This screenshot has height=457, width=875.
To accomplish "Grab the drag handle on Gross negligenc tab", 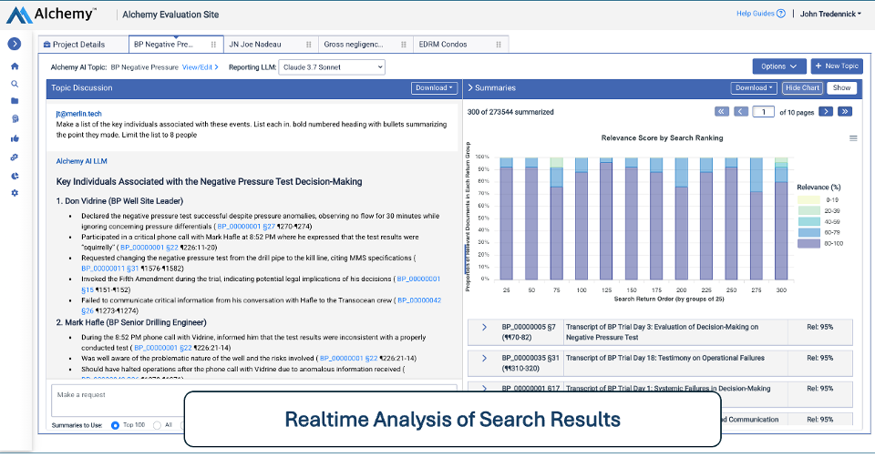I will pos(404,45).
